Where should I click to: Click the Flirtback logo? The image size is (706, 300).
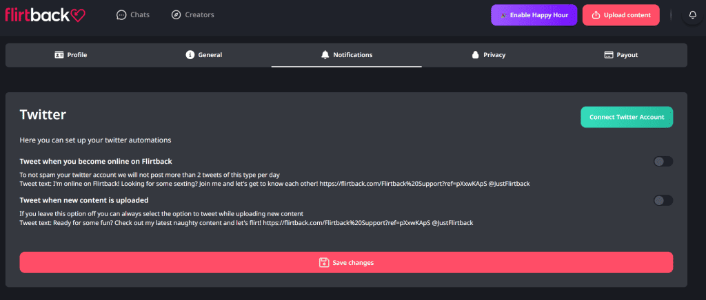click(x=45, y=15)
